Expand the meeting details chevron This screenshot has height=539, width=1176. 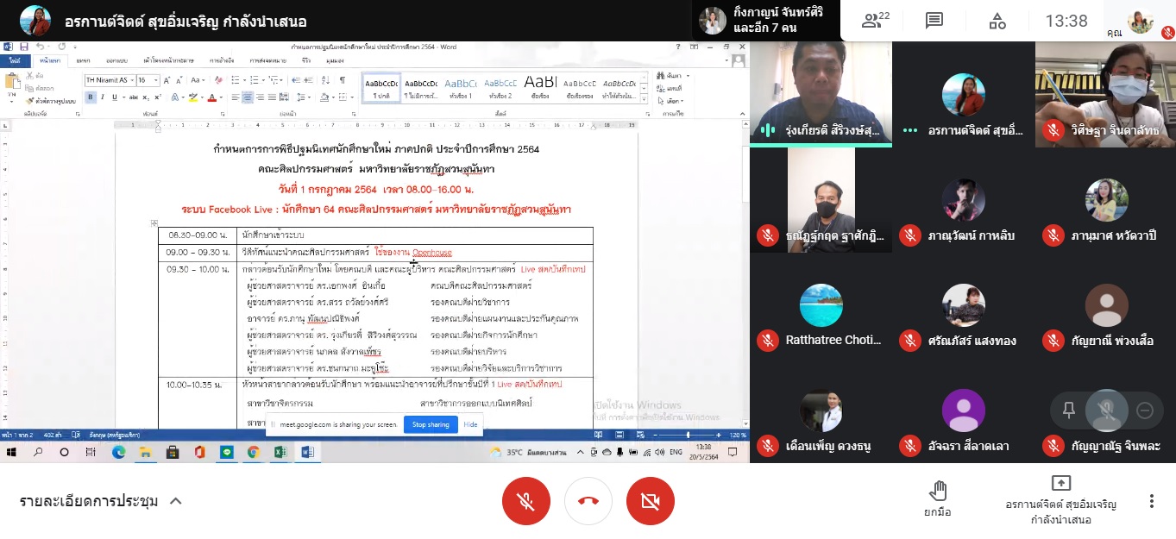[175, 501]
